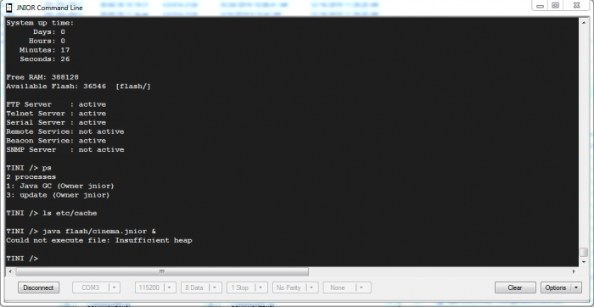Click the horizontal scrollbar thumb
The height and width of the screenshot is (307, 594).
[162, 271]
